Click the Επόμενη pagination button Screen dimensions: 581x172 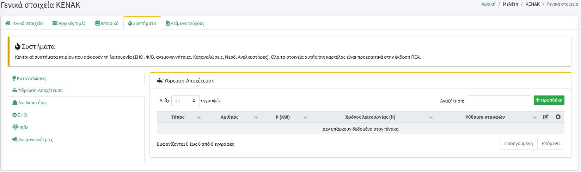pos(550,143)
